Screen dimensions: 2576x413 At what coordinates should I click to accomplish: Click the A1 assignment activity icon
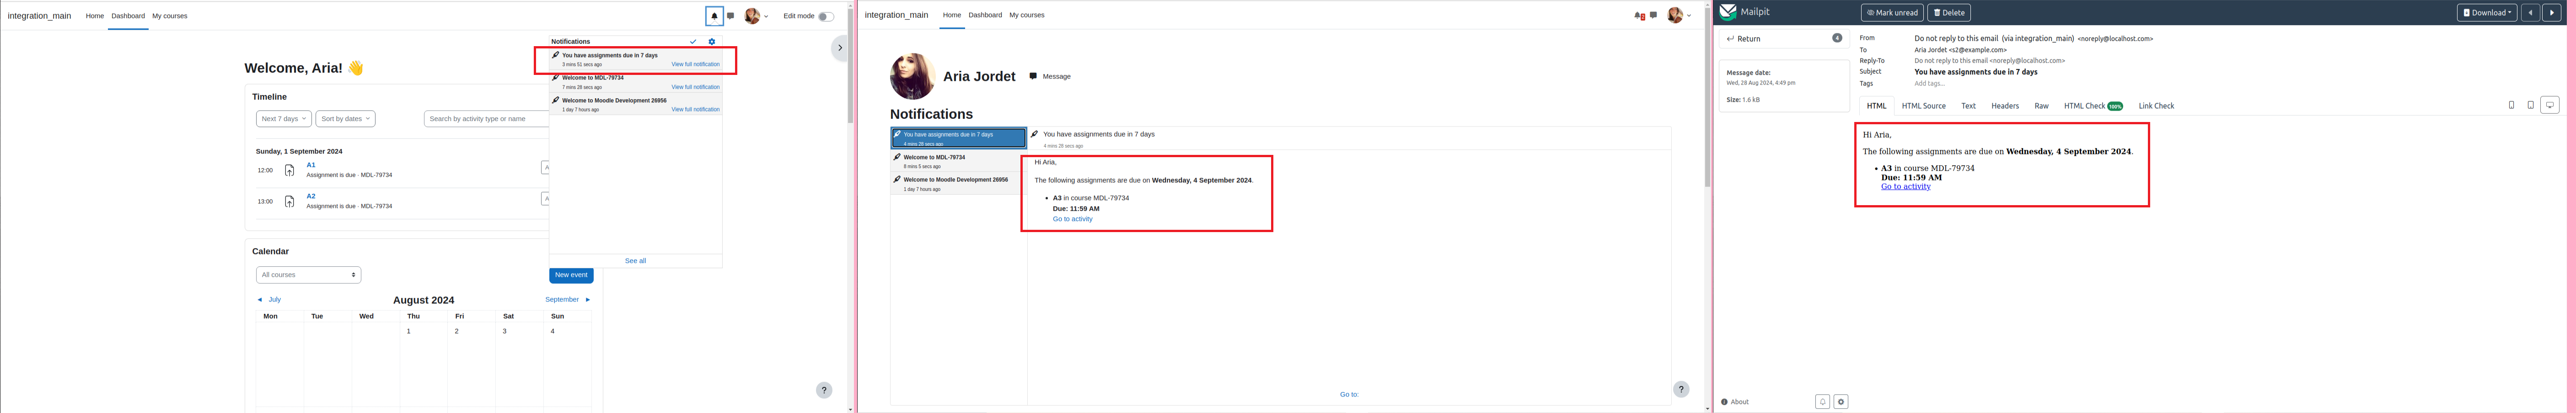point(289,170)
